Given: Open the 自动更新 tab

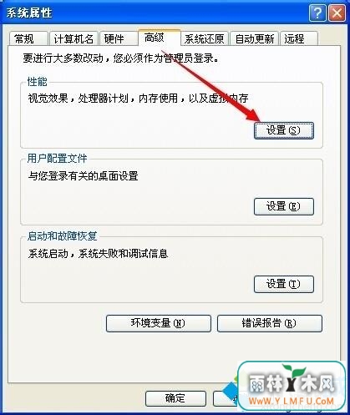Looking at the screenshot, I should [x=255, y=38].
